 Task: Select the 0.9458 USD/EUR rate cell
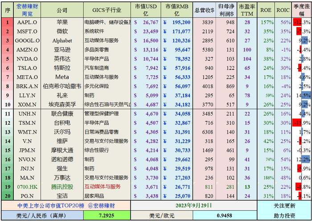click(225, 215)
